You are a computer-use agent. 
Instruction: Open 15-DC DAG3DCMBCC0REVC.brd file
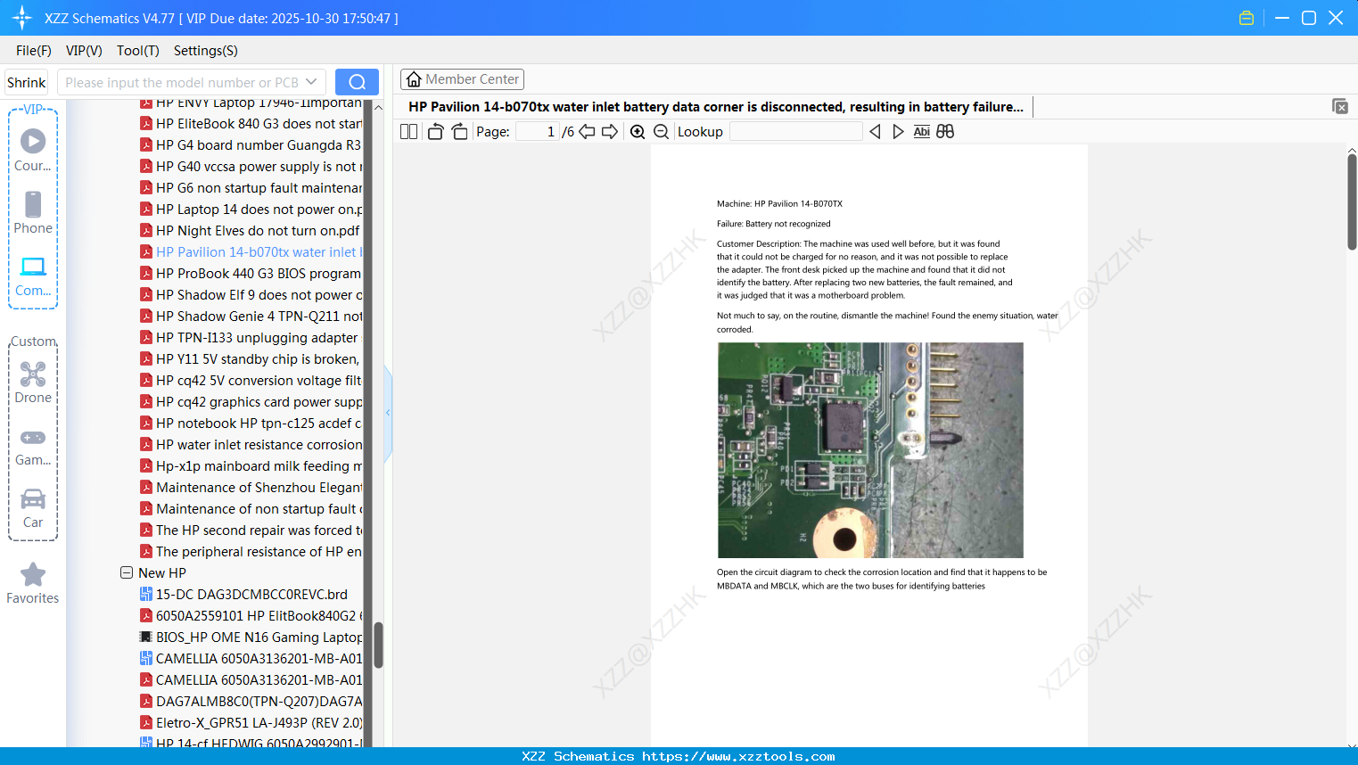click(x=244, y=595)
